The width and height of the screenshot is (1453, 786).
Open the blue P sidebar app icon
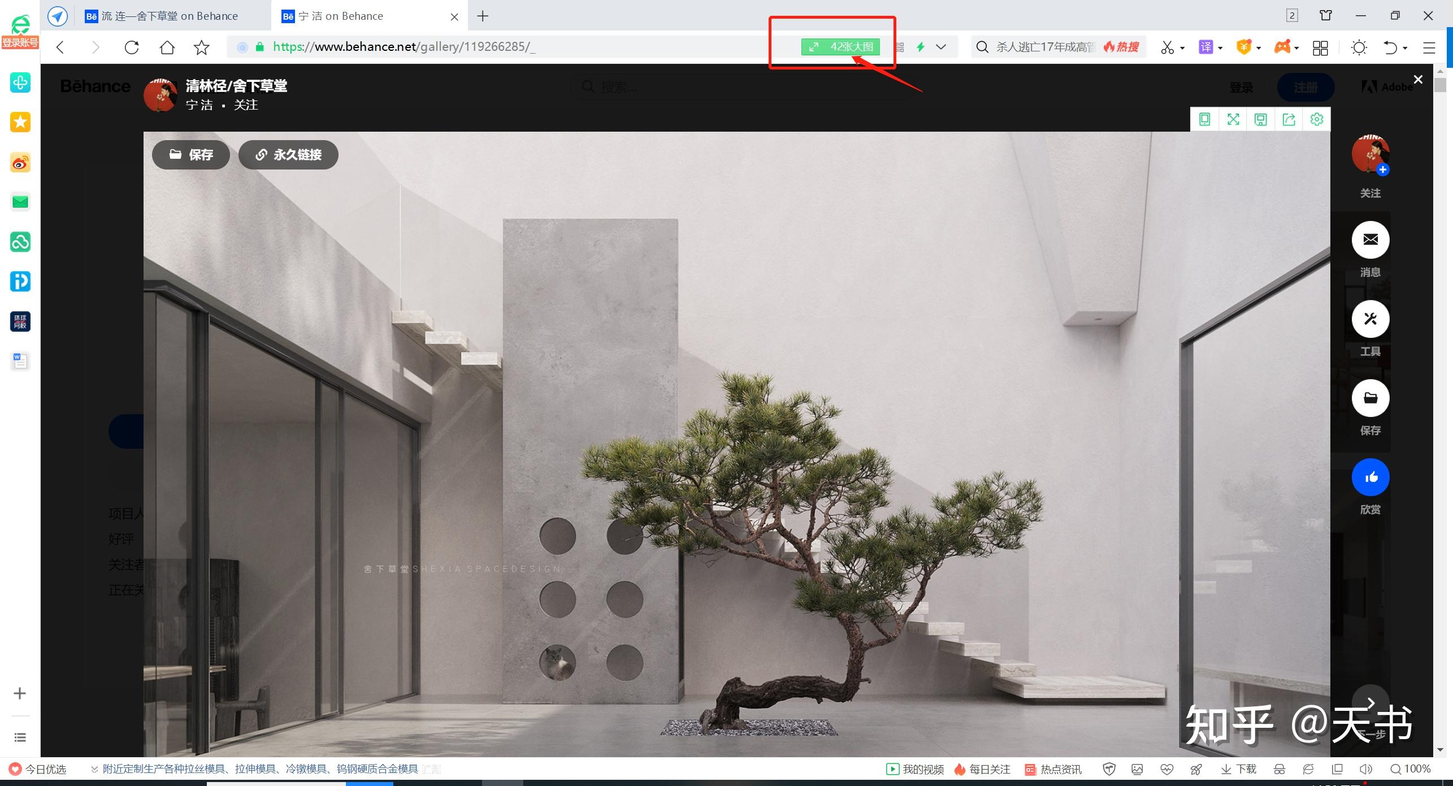[x=20, y=281]
